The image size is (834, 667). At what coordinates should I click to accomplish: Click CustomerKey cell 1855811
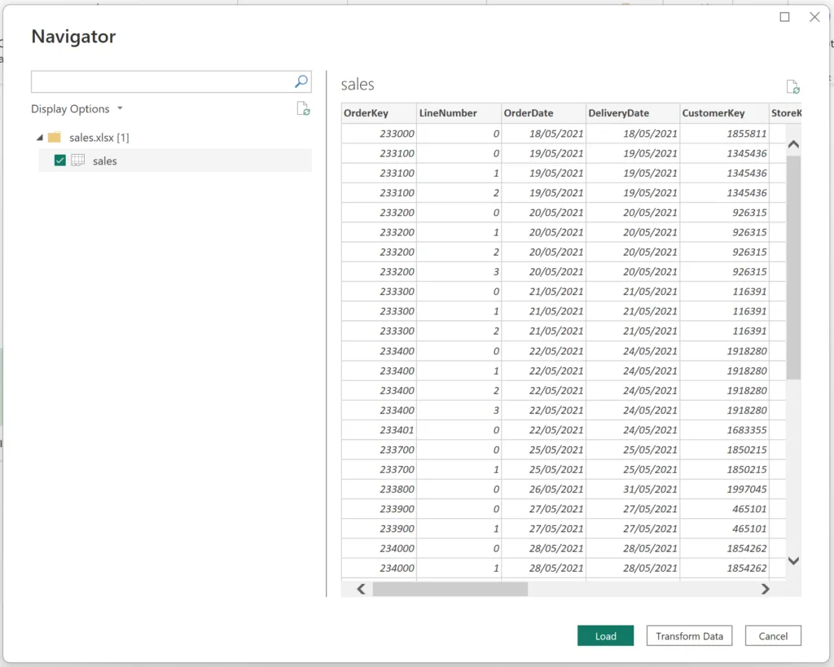point(724,134)
